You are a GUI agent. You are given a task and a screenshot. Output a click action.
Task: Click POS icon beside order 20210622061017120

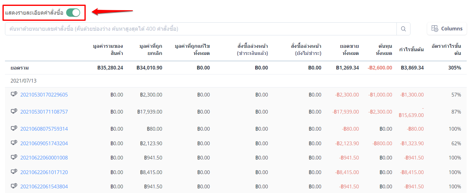click(x=14, y=172)
